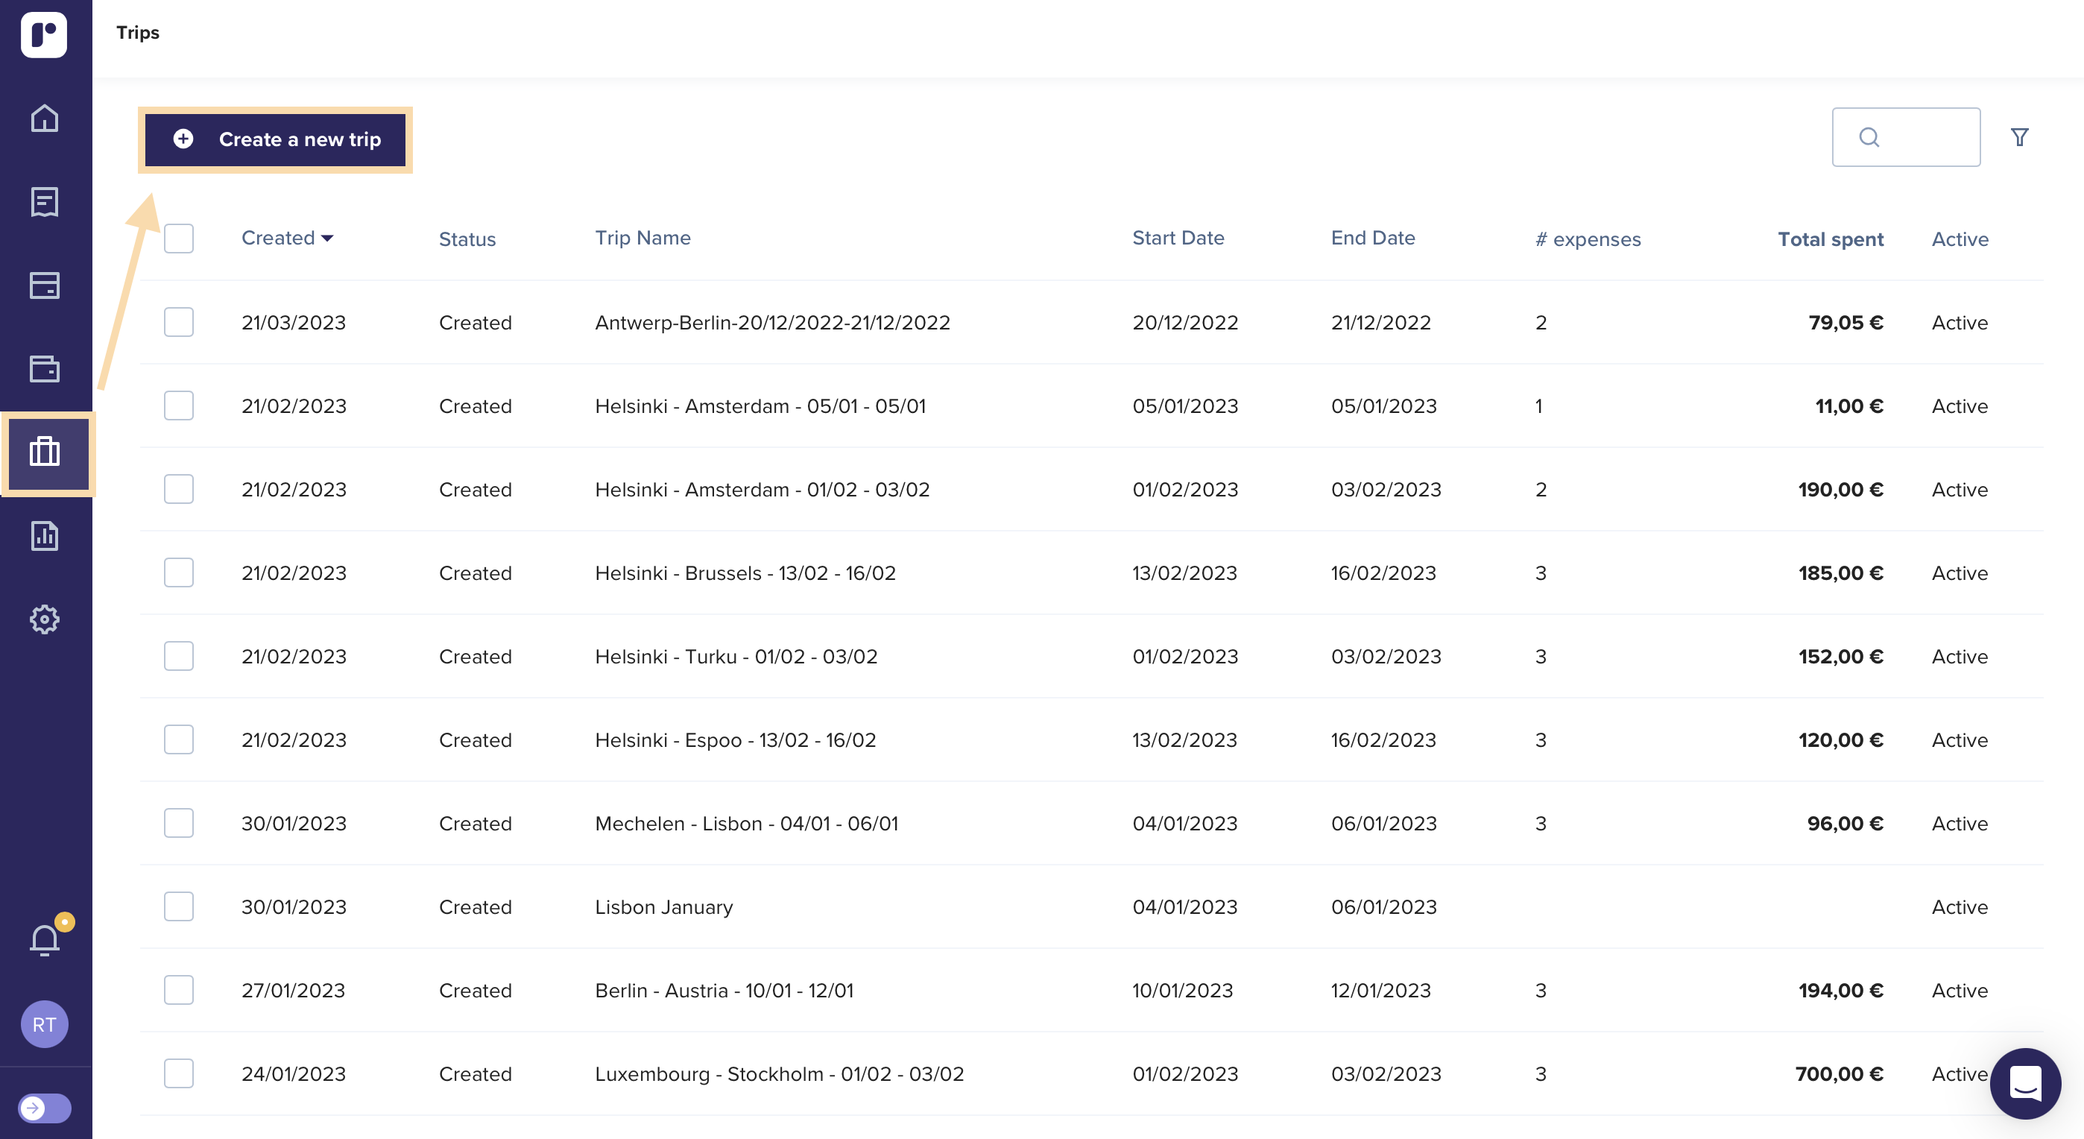Open trip Luxembourg - Stockholm - 01/02 - 03/02
Viewport: 2084px width, 1139px height.
(x=779, y=1073)
